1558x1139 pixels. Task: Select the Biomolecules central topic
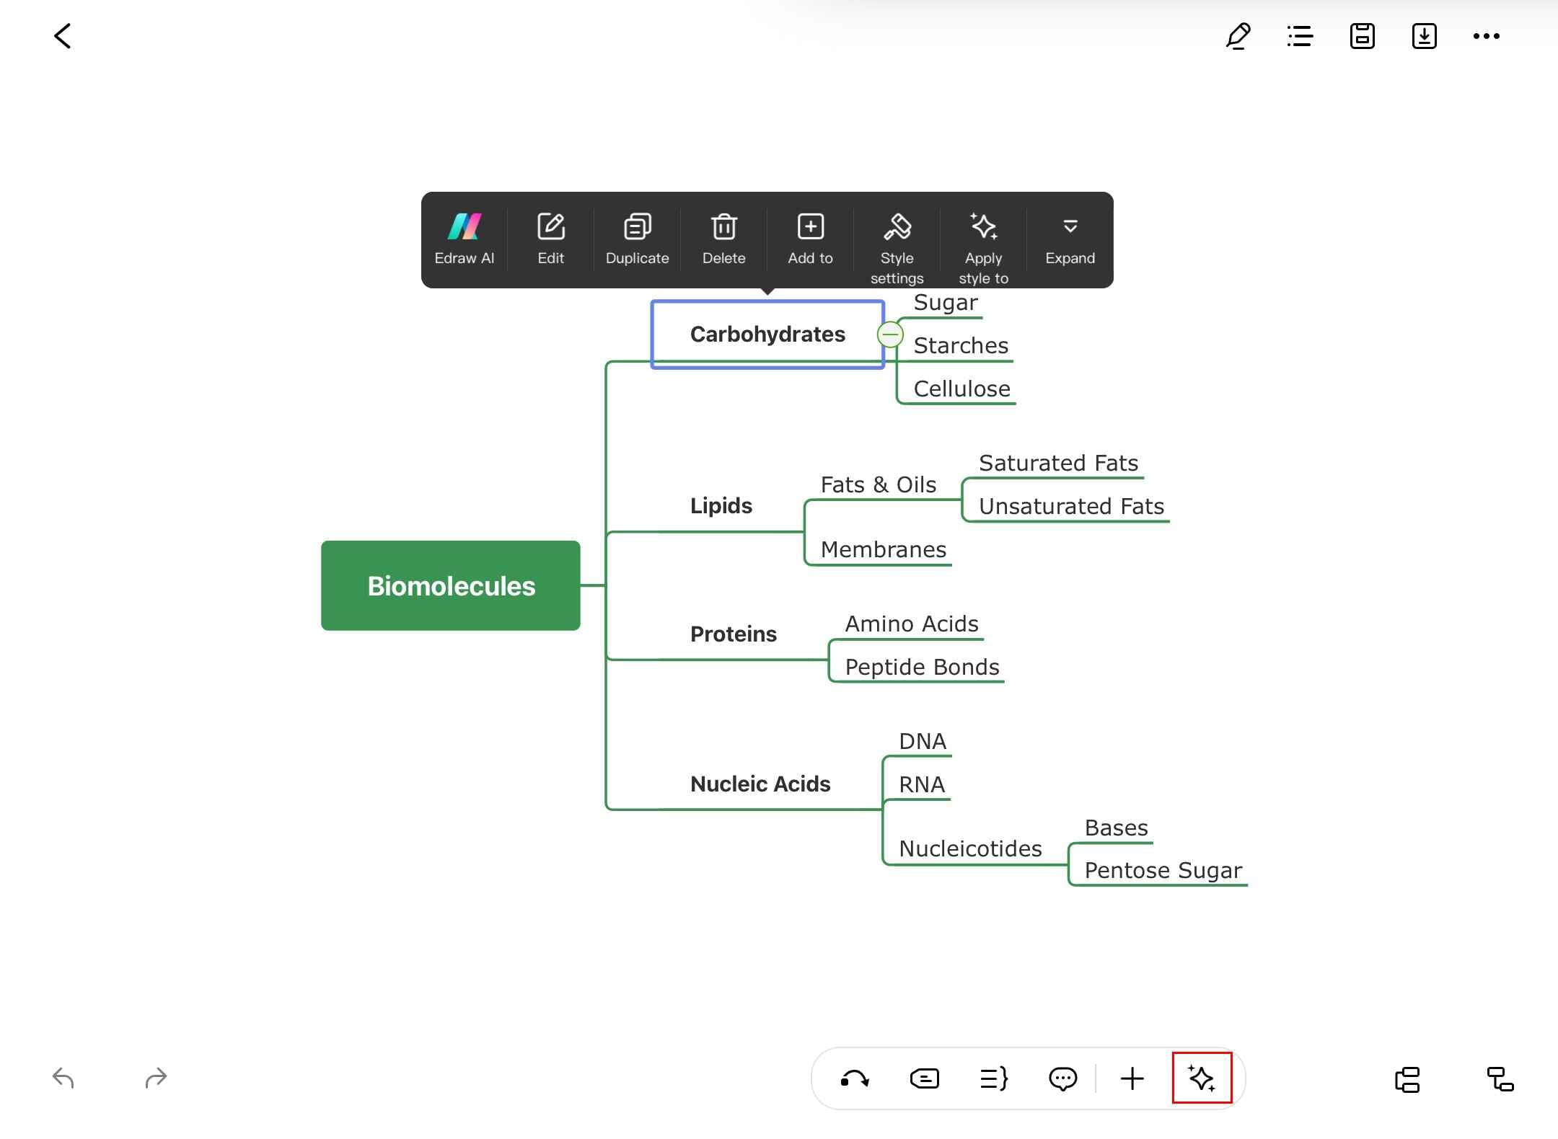(x=451, y=585)
